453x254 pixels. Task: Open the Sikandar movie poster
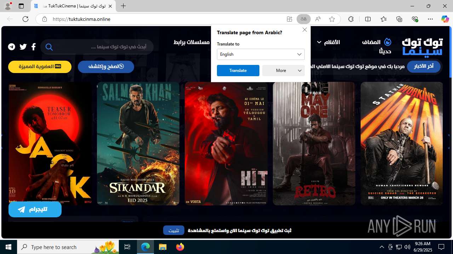138,144
